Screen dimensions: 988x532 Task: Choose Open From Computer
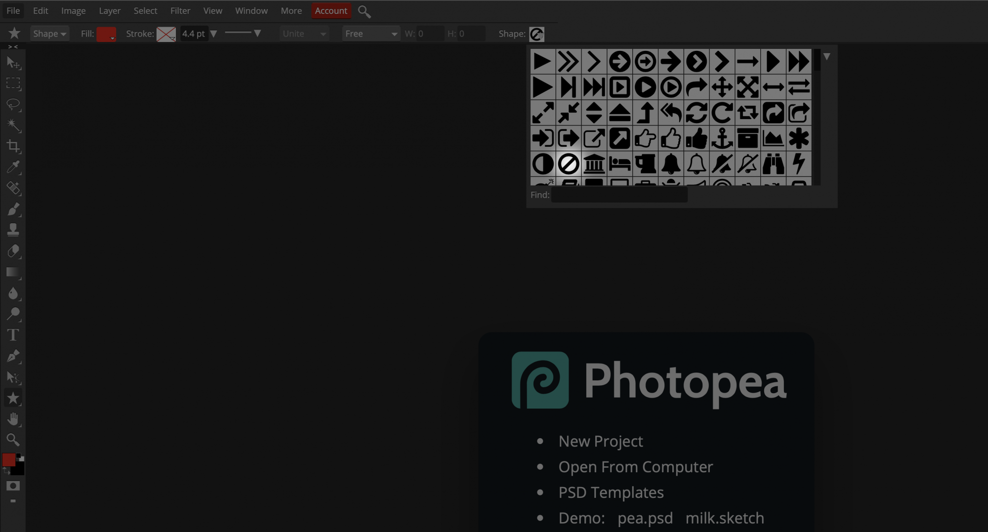click(x=636, y=467)
